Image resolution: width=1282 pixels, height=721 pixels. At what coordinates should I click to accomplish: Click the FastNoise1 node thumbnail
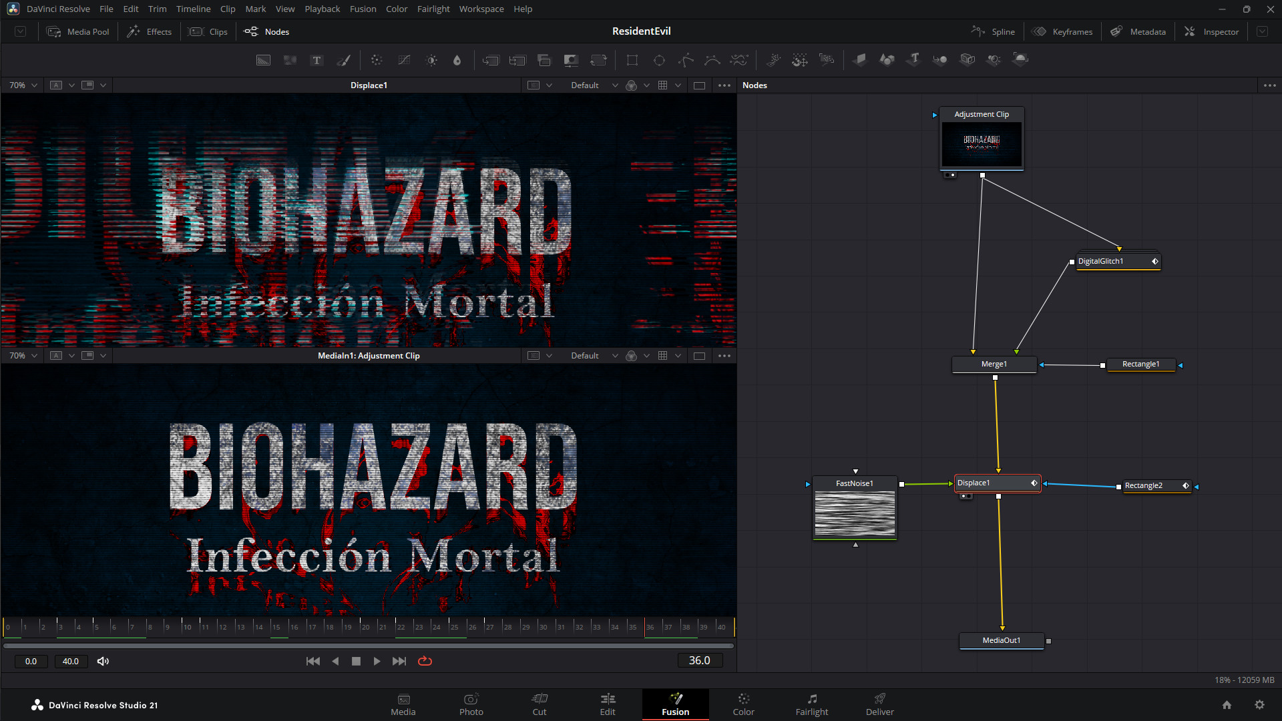point(855,513)
